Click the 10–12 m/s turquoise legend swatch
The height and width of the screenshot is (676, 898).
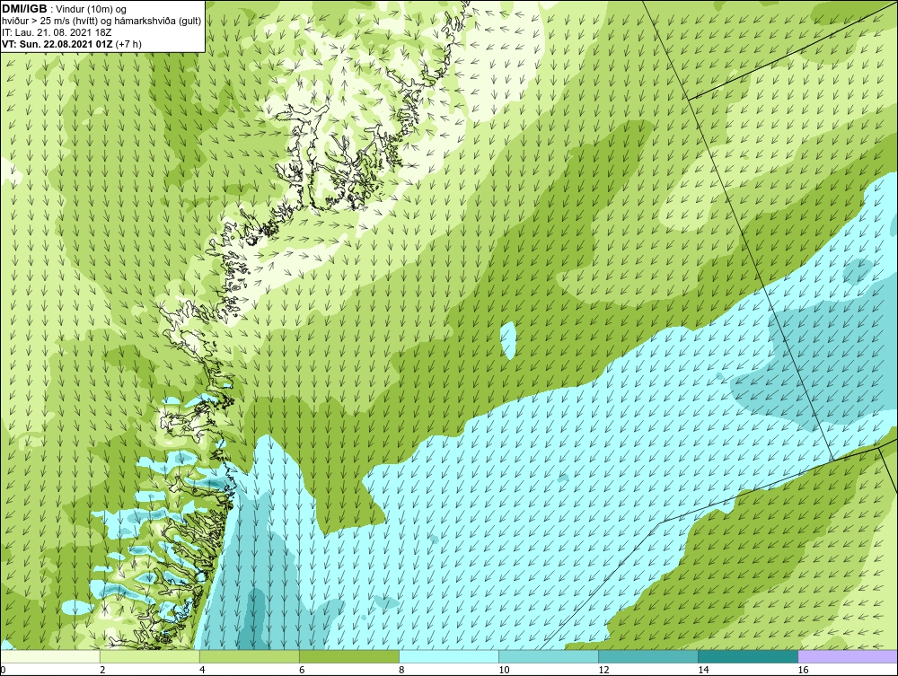click(x=548, y=656)
